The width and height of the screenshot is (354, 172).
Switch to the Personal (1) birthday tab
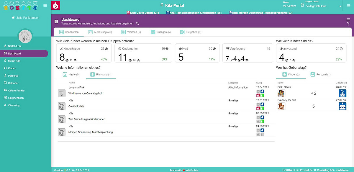[x=320, y=75]
